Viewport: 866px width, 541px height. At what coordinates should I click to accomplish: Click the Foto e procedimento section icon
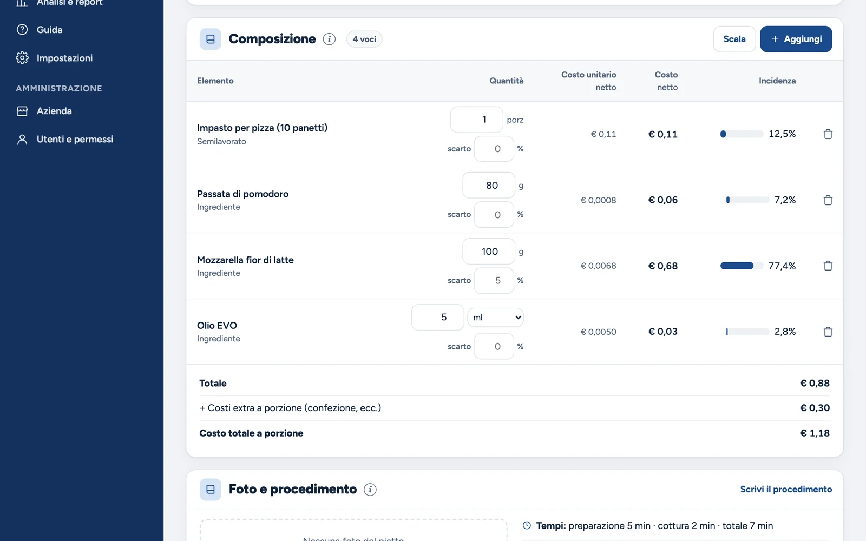click(x=211, y=490)
